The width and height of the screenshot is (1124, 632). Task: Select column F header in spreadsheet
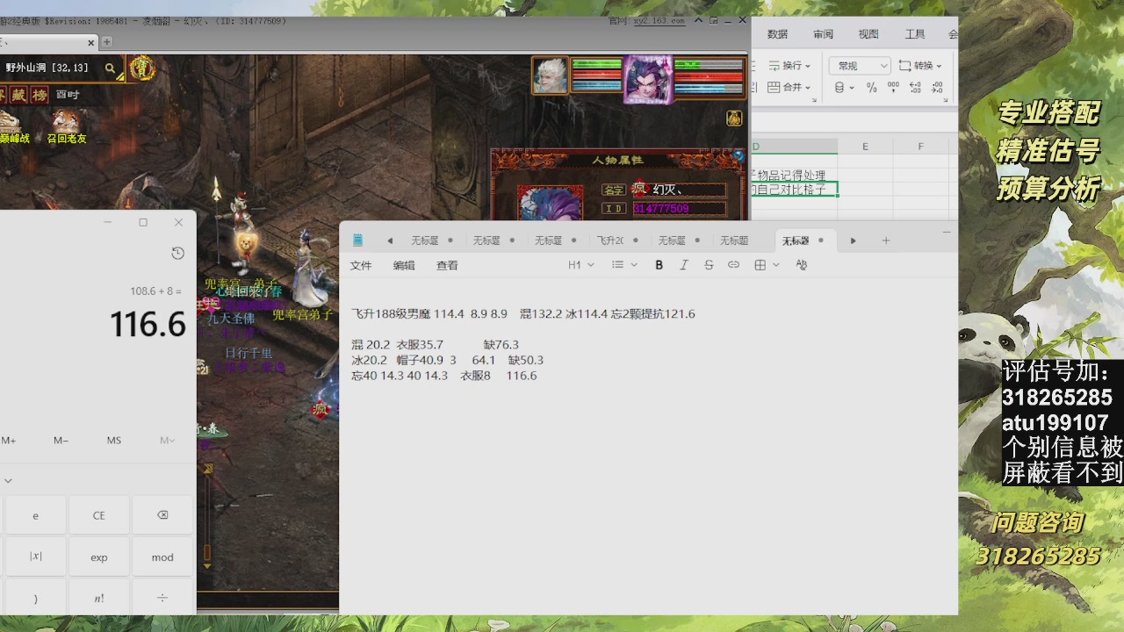[x=920, y=147]
